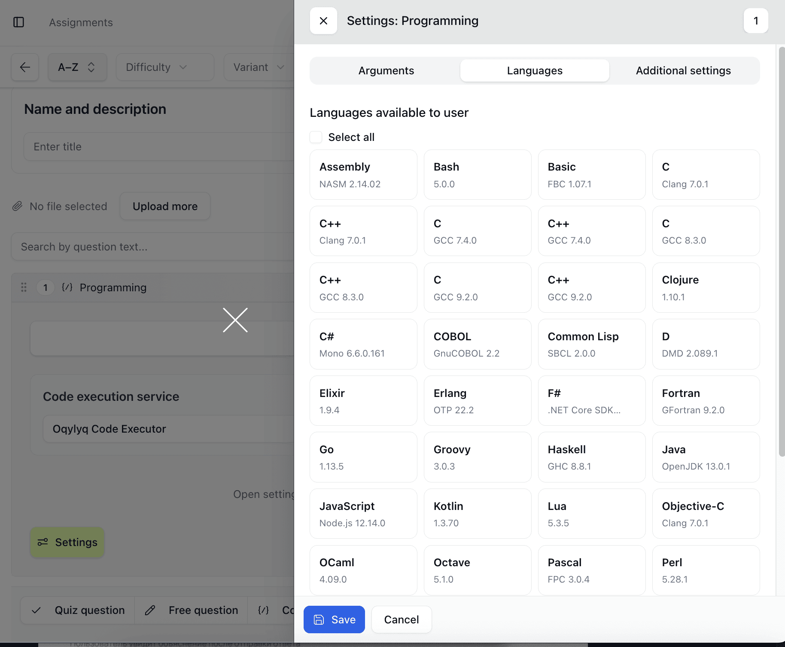Select the Clojure 1.10.1 language card

click(706, 287)
